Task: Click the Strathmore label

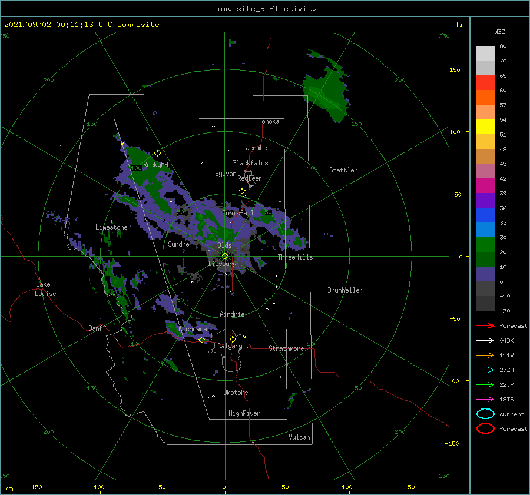Action: tap(286, 348)
